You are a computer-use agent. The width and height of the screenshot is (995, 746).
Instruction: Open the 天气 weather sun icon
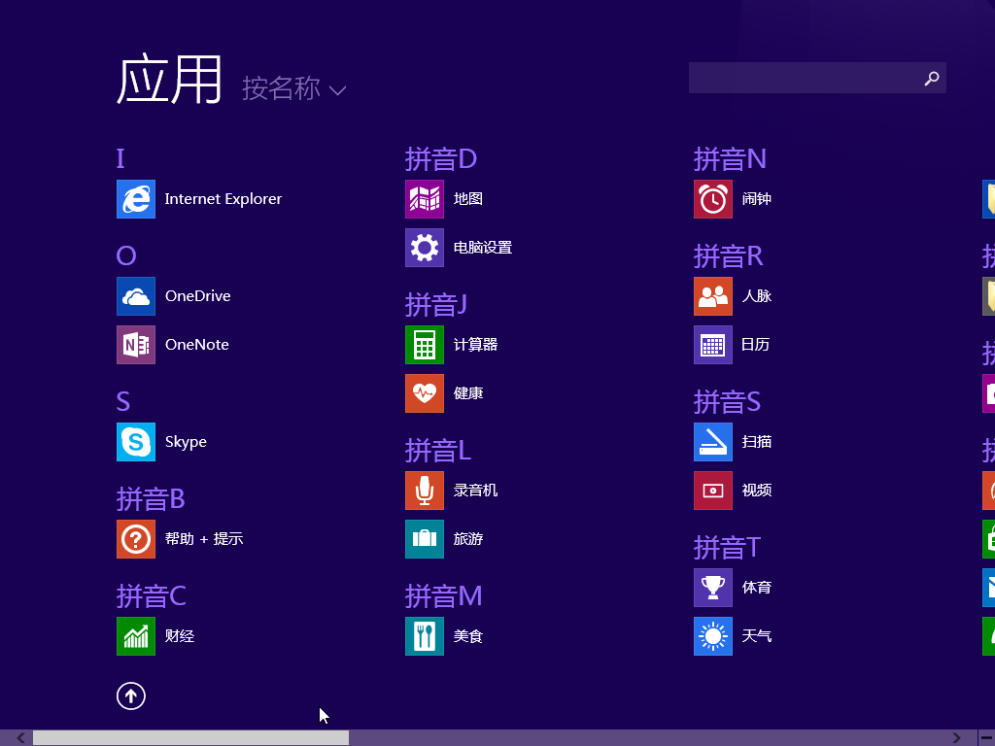coord(713,636)
